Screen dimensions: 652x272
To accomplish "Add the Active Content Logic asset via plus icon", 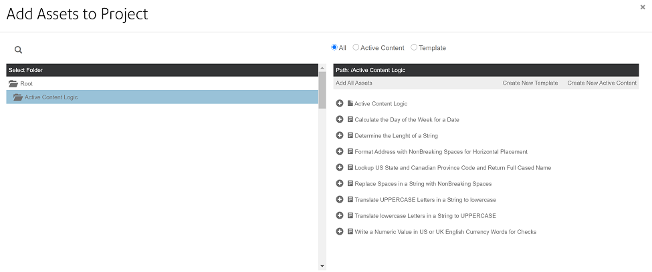I will point(339,103).
